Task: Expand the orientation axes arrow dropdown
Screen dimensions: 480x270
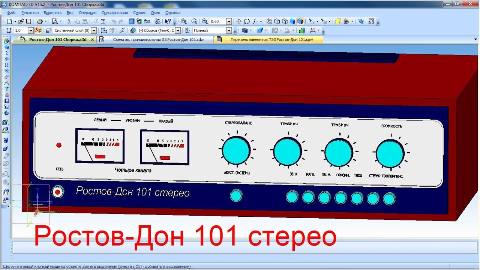Action: (261, 21)
